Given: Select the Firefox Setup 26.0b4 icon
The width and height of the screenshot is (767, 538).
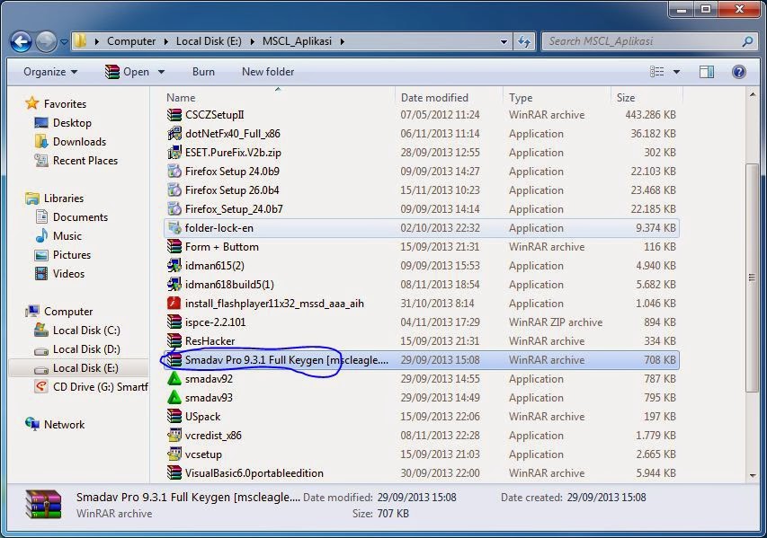Looking at the screenshot, I should (x=174, y=190).
